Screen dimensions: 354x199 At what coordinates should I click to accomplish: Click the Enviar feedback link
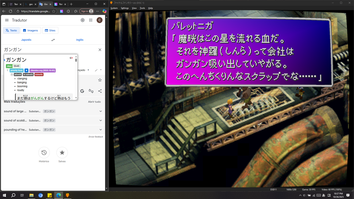click(x=96, y=137)
